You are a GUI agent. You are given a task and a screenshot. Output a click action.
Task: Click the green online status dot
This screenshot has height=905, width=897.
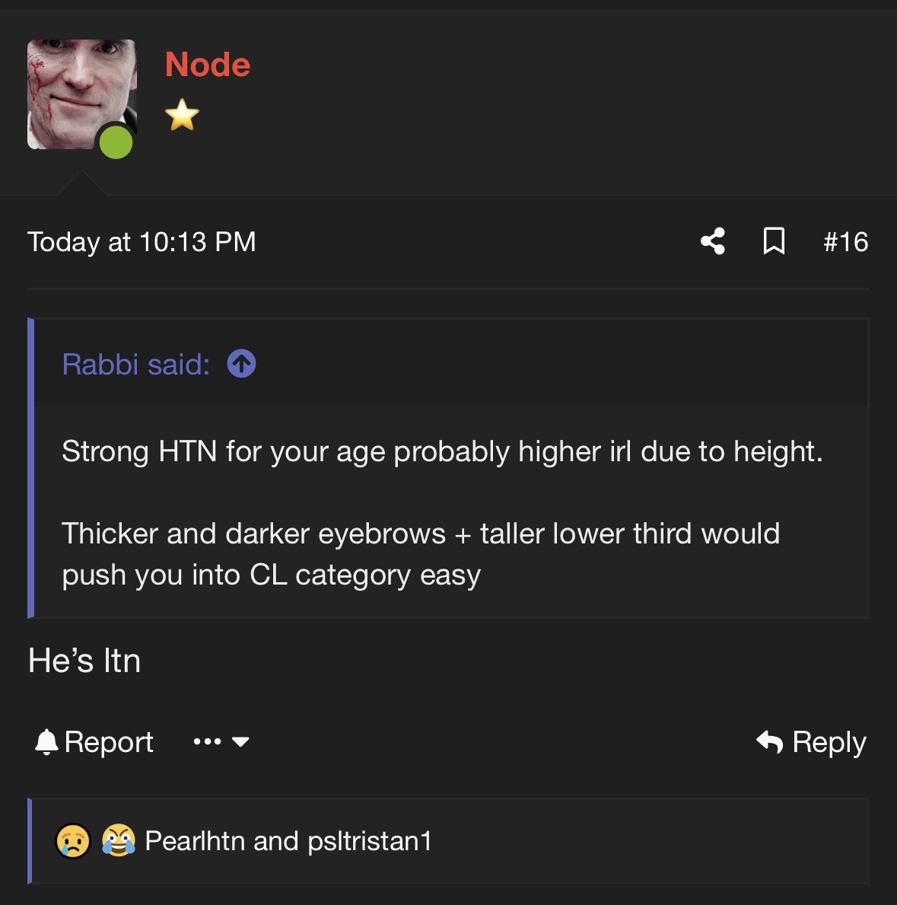(116, 142)
